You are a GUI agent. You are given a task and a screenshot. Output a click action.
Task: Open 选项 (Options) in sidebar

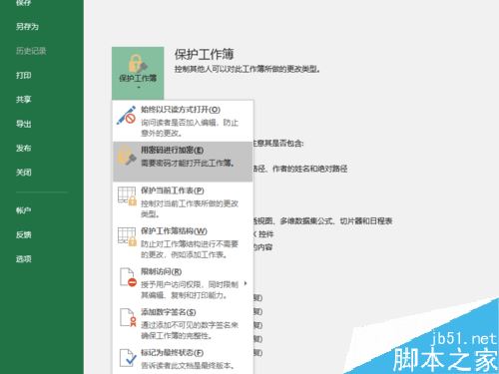24,259
